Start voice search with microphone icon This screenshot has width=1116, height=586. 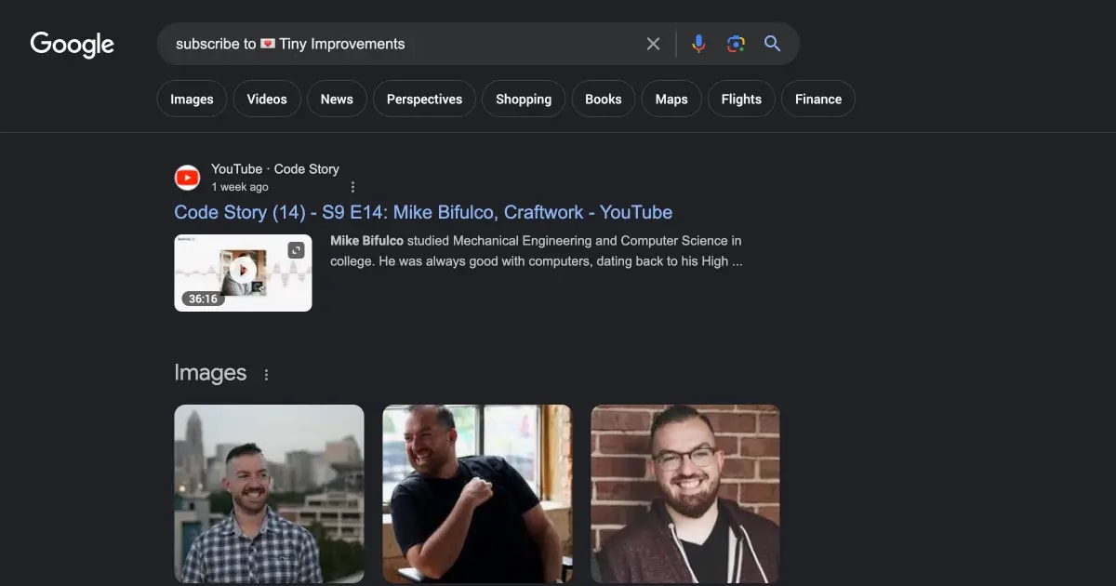tap(698, 44)
